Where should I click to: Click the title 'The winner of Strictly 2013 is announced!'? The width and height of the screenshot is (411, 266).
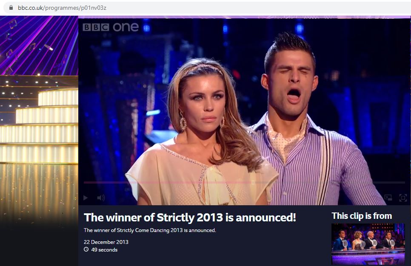click(190, 218)
